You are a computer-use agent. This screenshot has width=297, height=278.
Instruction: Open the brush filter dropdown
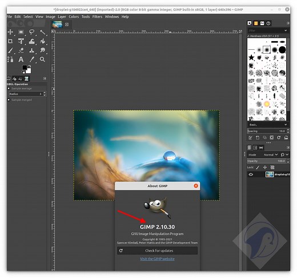pos(286,30)
